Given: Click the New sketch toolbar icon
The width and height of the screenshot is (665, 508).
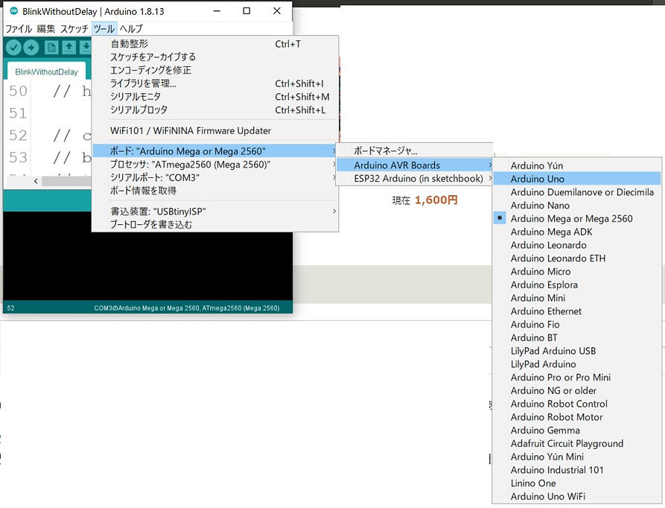Looking at the screenshot, I should tap(51, 48).
